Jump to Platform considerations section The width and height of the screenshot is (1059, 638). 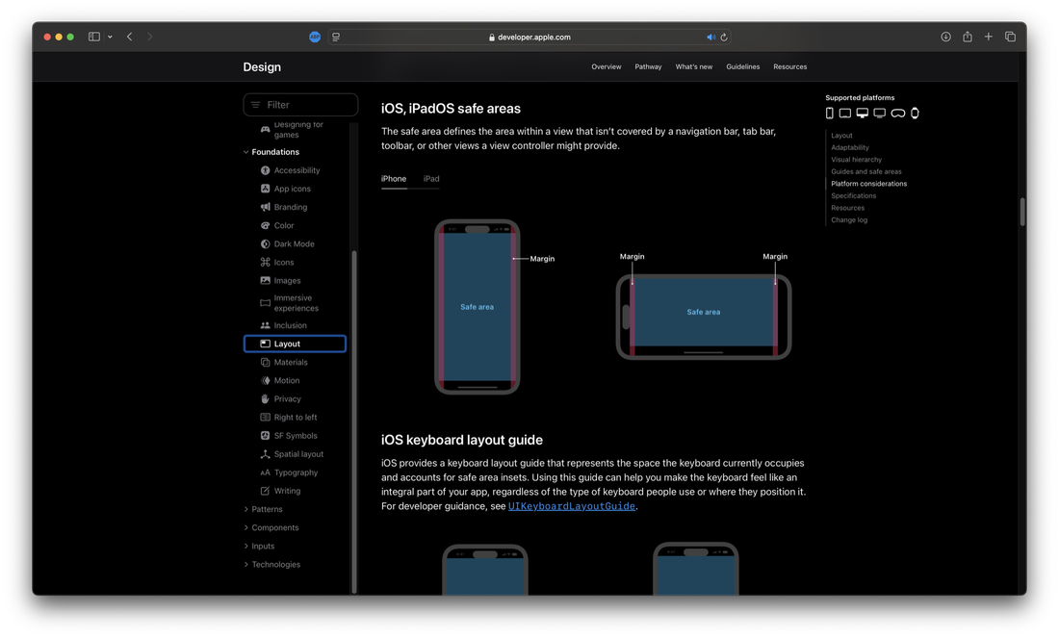pos(868,184)
